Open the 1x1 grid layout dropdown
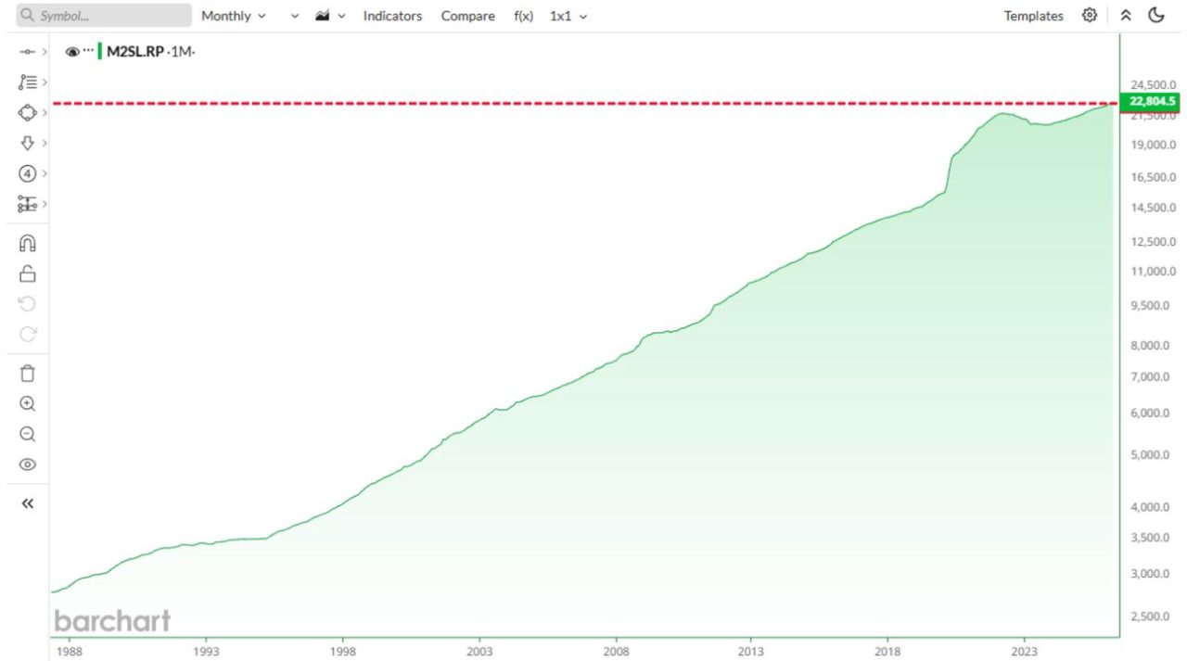 tap(568, 16)
